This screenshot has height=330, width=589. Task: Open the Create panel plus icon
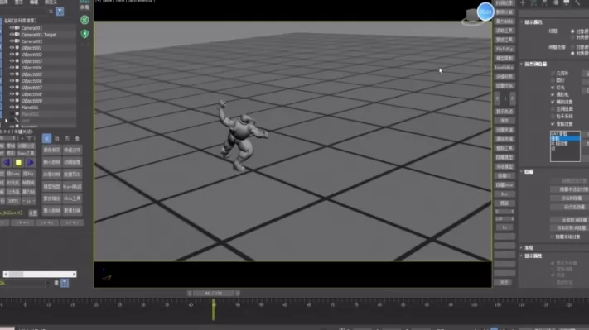coord(523,3)
